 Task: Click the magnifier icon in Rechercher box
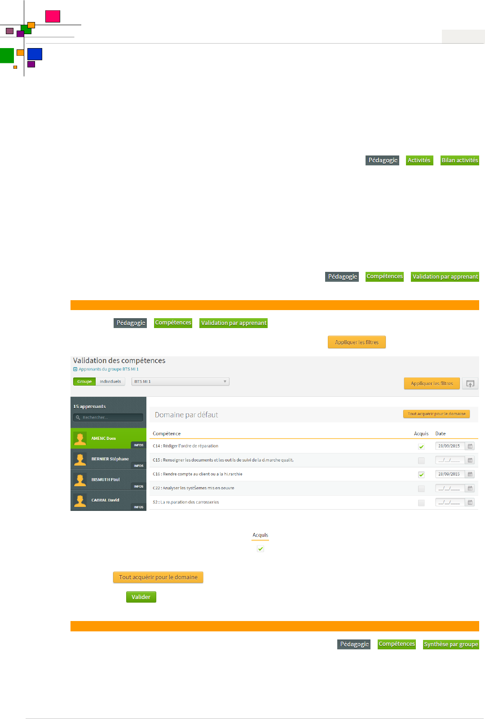click(78, 417)
